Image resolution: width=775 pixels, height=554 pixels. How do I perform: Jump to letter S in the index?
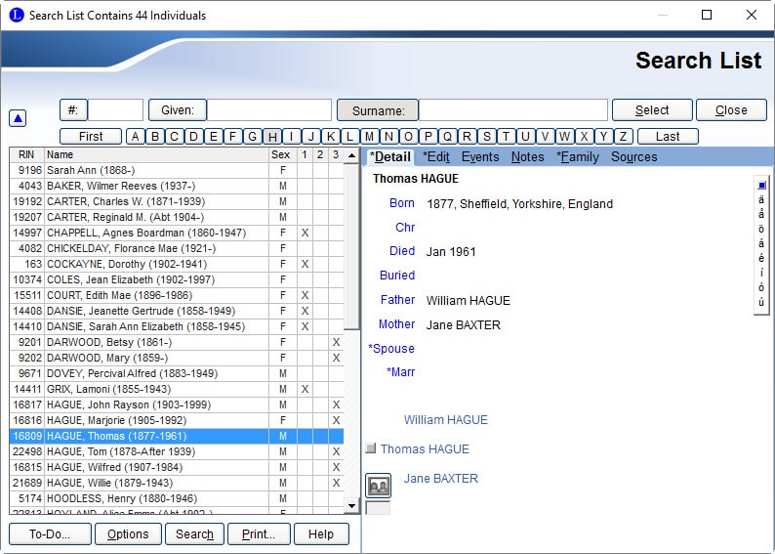pyautogui.click(x=487, y=137)
